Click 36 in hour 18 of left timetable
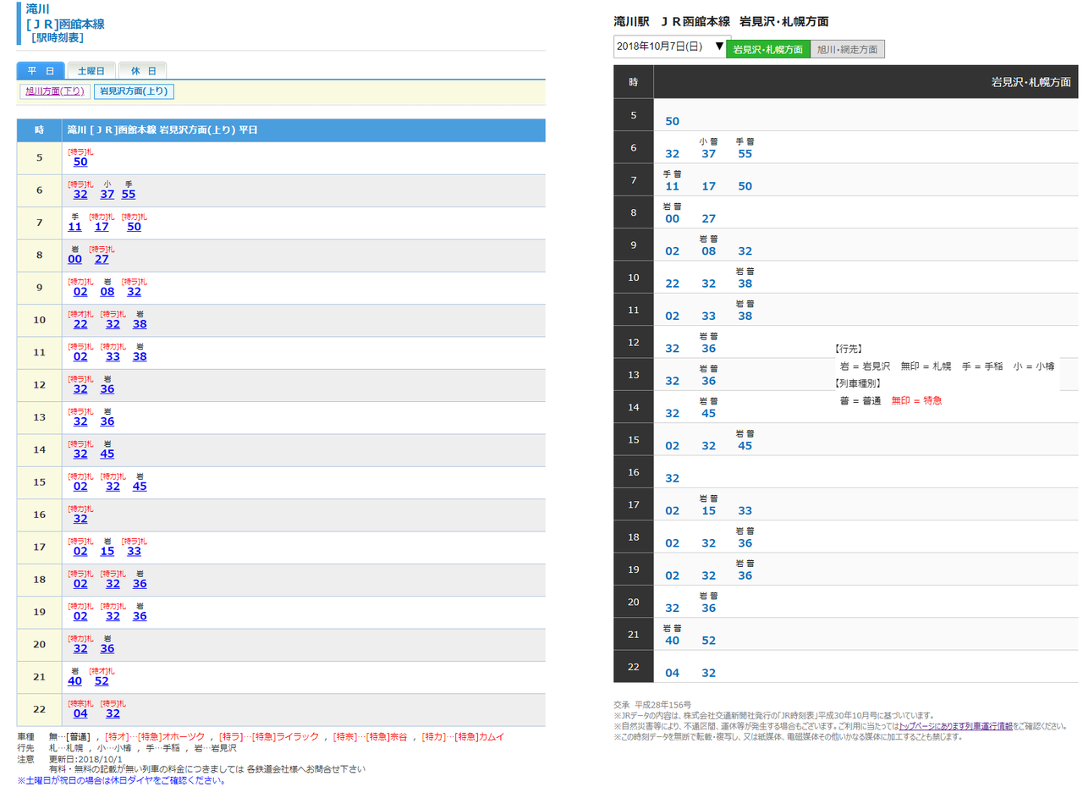The width and height of the screenshot is (1083, 798). coord(140,584)
